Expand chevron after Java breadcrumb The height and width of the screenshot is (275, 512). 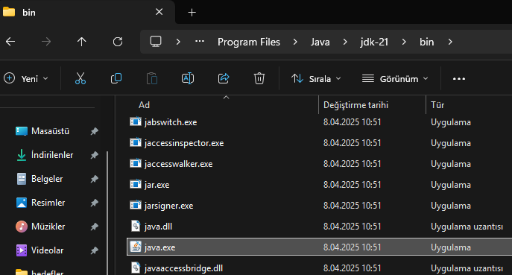(345, 42)
